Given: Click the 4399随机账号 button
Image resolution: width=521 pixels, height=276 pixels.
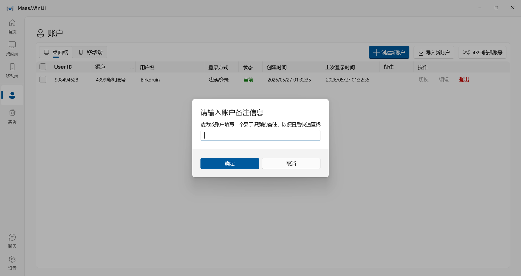Looking at the screenshot, I should pyautogui.click(x=482, y=52).
